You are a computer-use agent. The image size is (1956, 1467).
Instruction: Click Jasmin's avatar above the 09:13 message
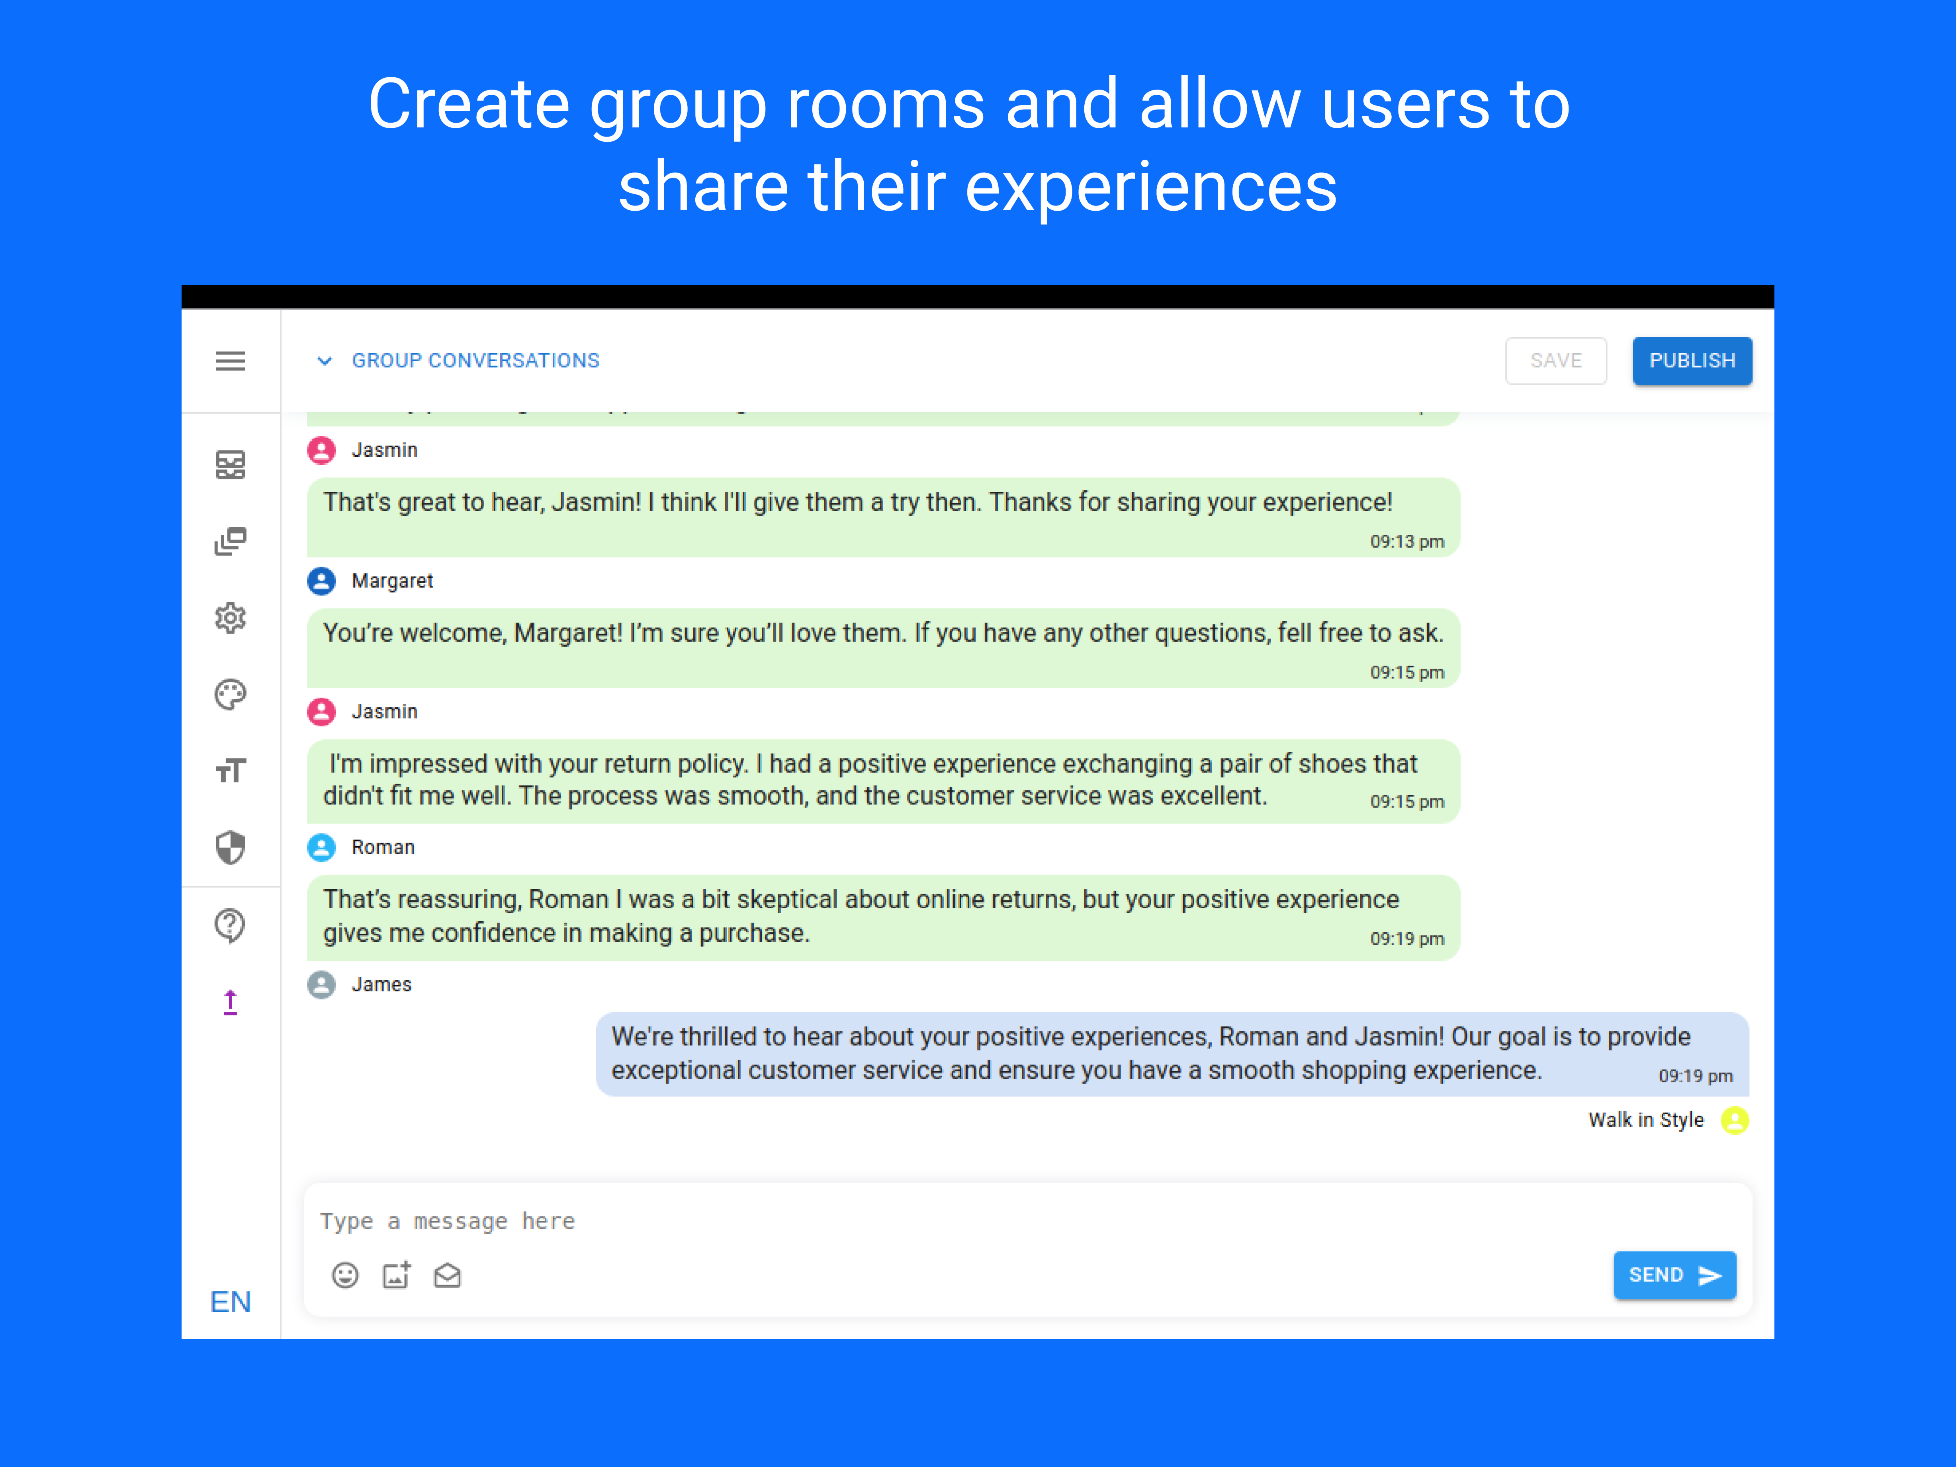click(321, 450)
